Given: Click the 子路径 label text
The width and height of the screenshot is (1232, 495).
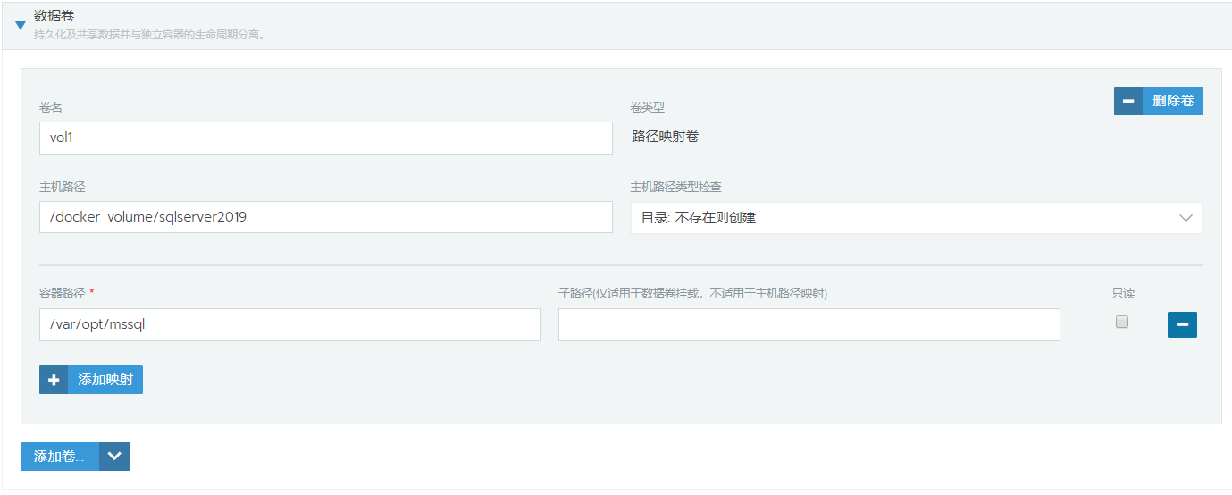Looking at the screenshot, I should click(x=693, y=293).
